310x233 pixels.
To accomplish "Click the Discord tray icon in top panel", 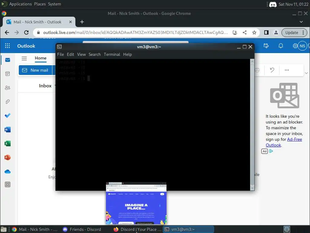I will coord(273,4).
